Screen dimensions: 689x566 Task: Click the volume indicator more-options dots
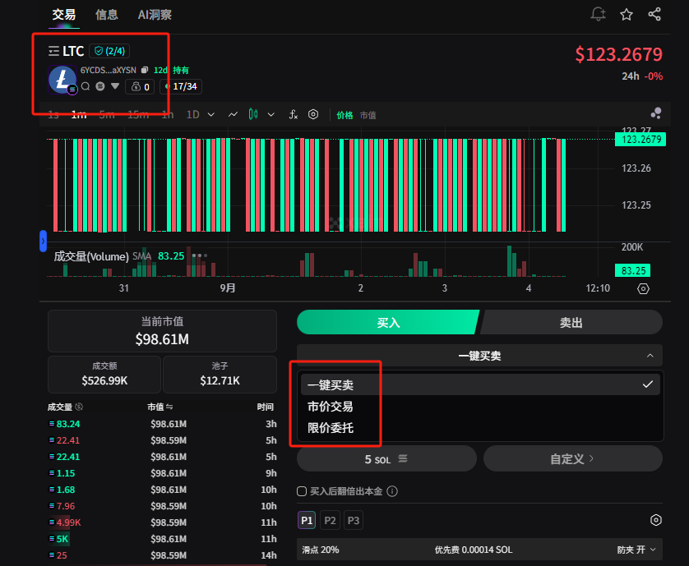click(200, 255)
